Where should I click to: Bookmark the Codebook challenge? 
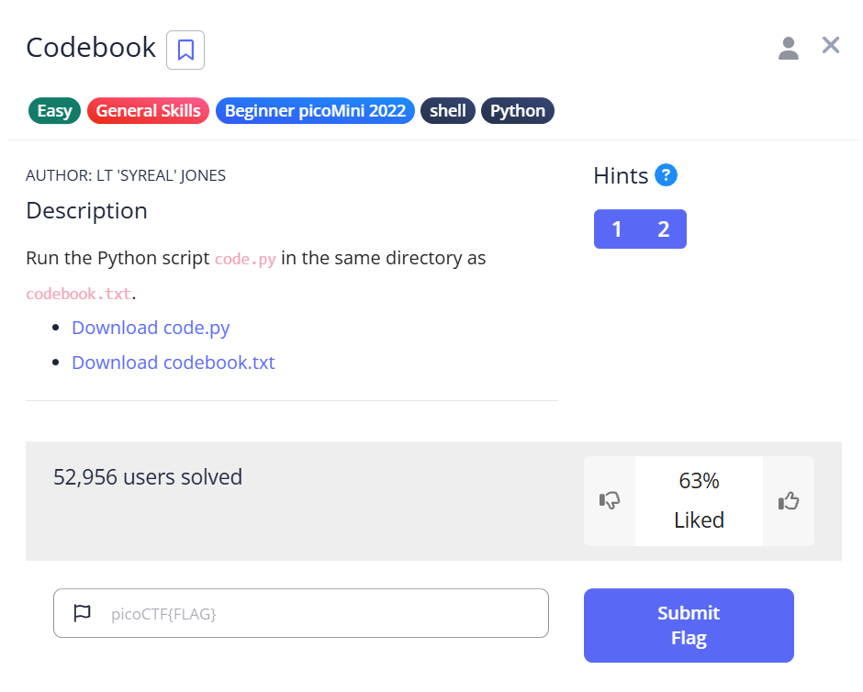(185, 50)
